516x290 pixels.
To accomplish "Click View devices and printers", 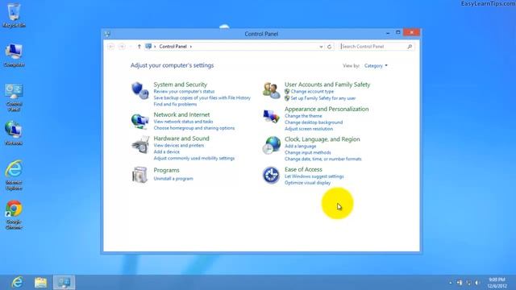I will (179, 145).
